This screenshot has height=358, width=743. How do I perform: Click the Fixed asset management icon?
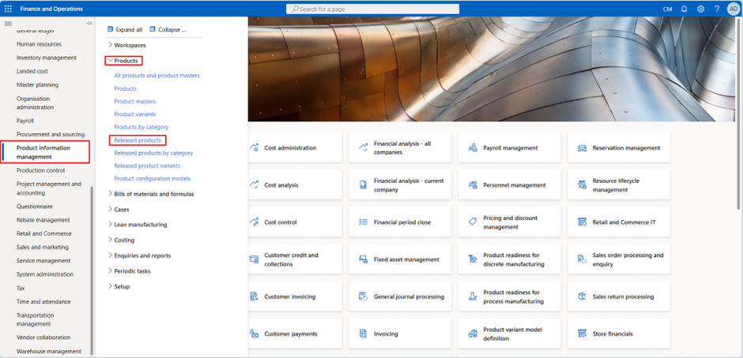pos(364,259)
